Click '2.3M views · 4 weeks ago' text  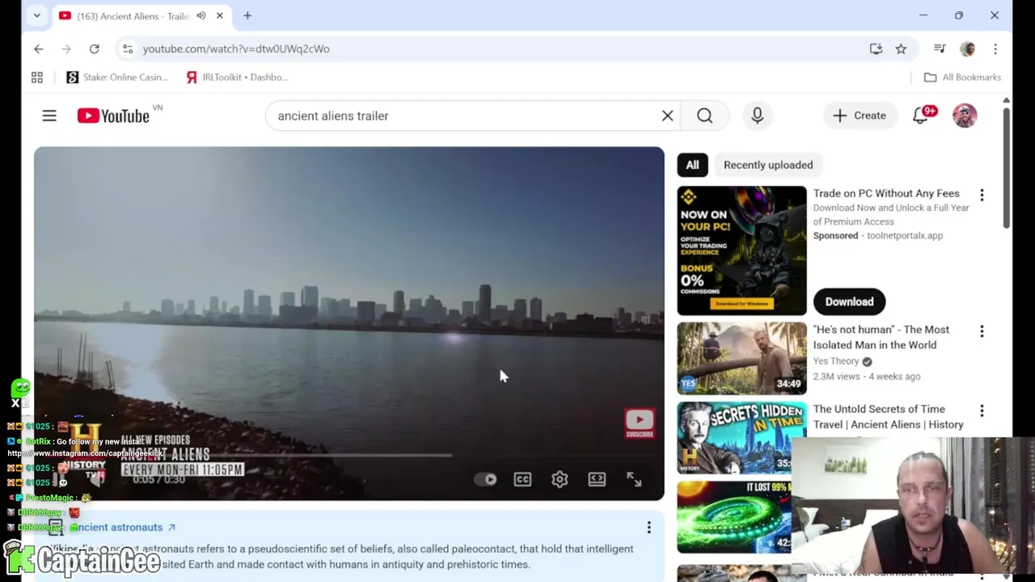coord(867,376)
